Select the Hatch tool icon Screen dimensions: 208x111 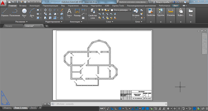(x=38, y=18)
